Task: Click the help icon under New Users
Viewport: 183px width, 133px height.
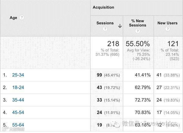Action: (167, 29)
